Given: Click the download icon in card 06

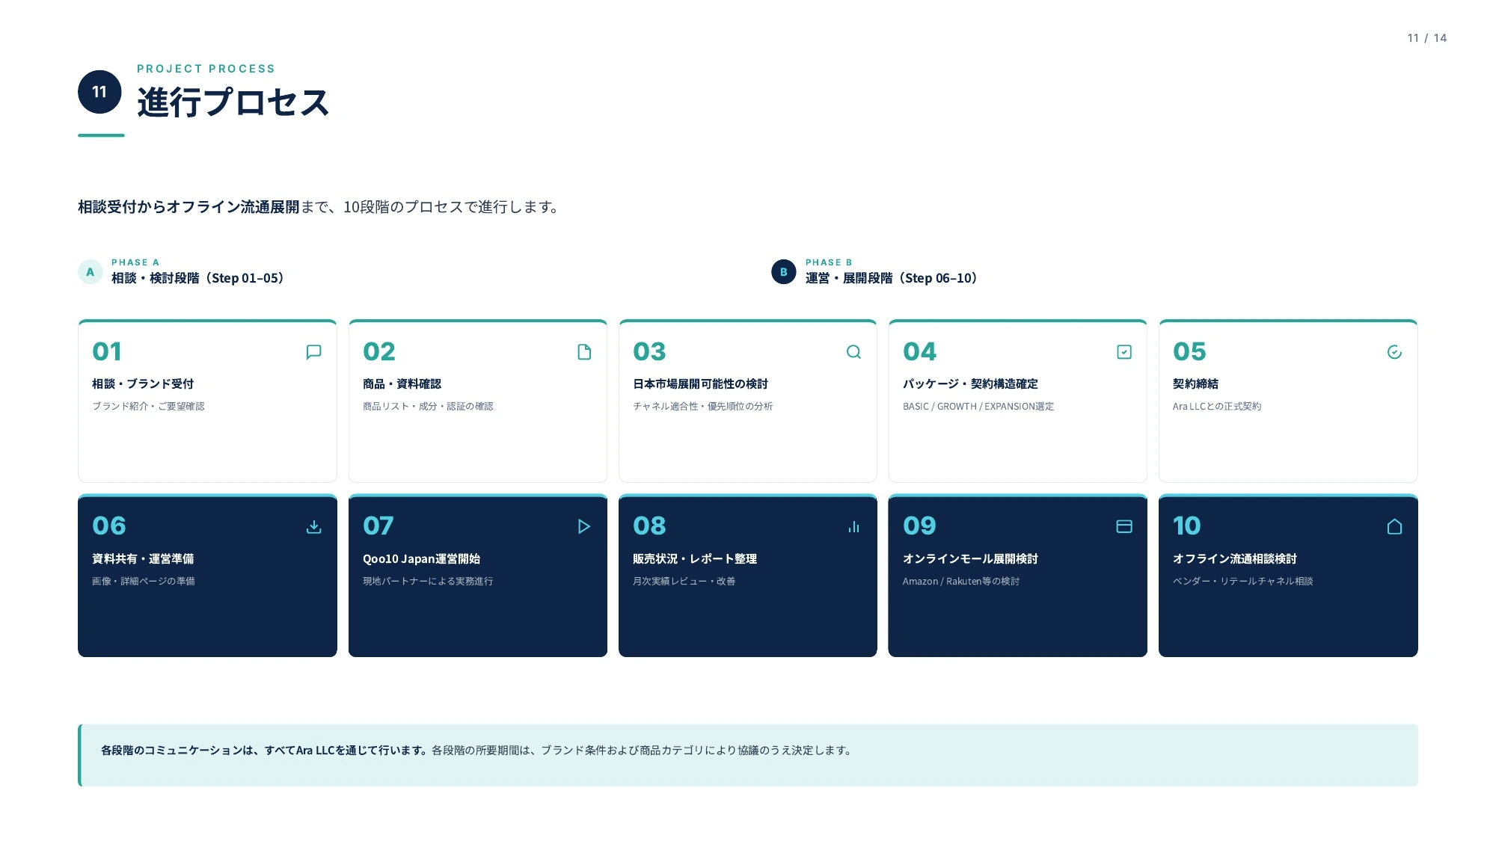Looking at the screenshot, I should pyautogui.click(x=314, y=527).
